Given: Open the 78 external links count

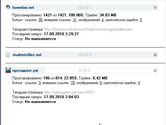Looking at the screenshot, I should coord(73,83).
